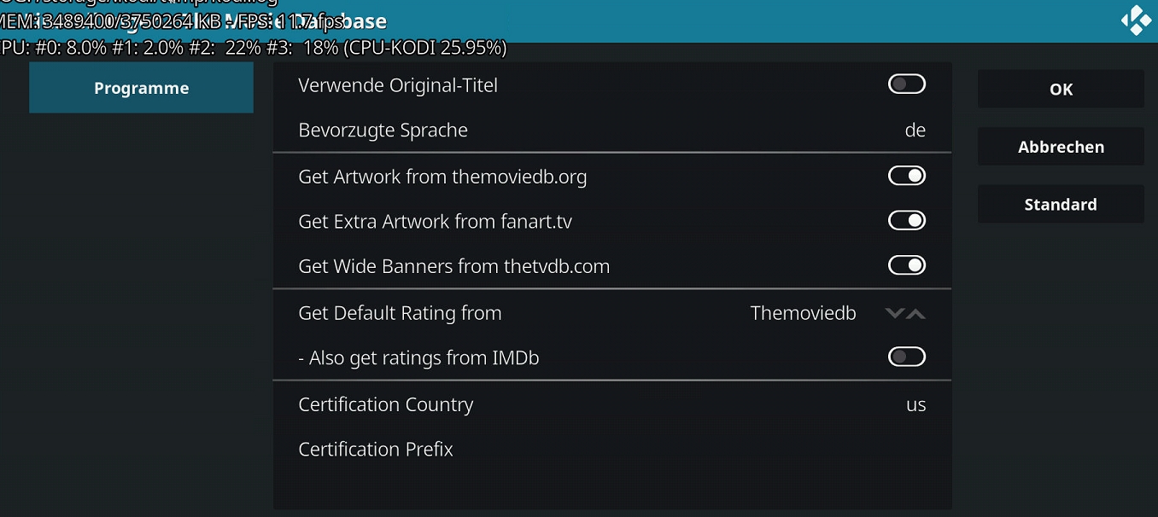Click the down arrow for Default Rating

(894, 313)
